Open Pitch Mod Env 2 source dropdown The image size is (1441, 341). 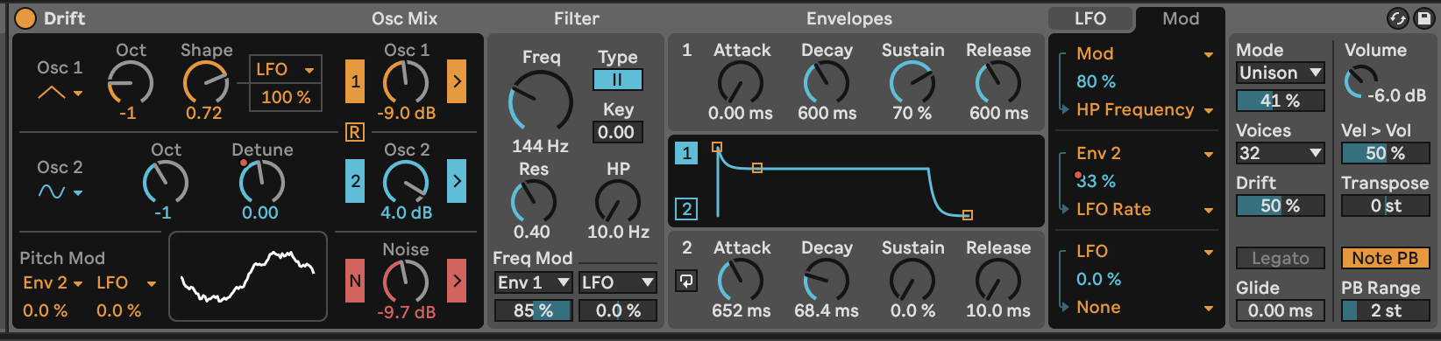point(53,283)
